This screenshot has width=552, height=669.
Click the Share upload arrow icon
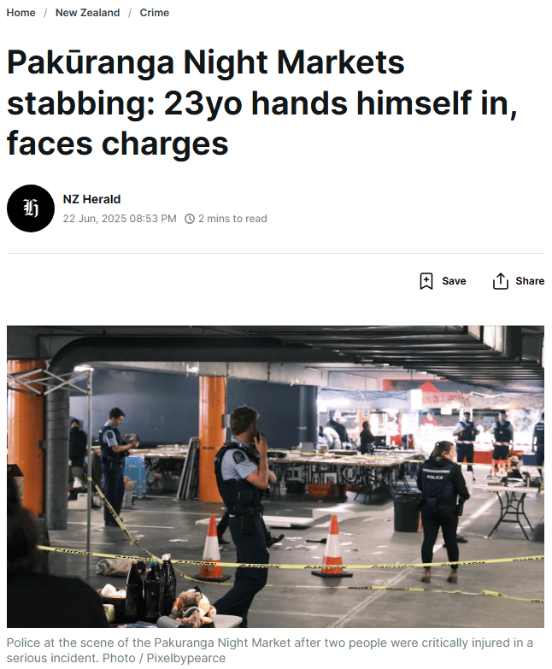pos(501,281)
